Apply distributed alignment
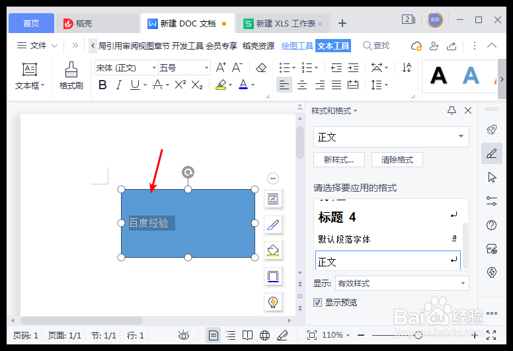Screen dimensions: 513x351 (353, 85)
